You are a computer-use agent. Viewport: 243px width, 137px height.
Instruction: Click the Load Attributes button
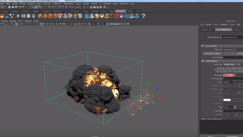232,136
